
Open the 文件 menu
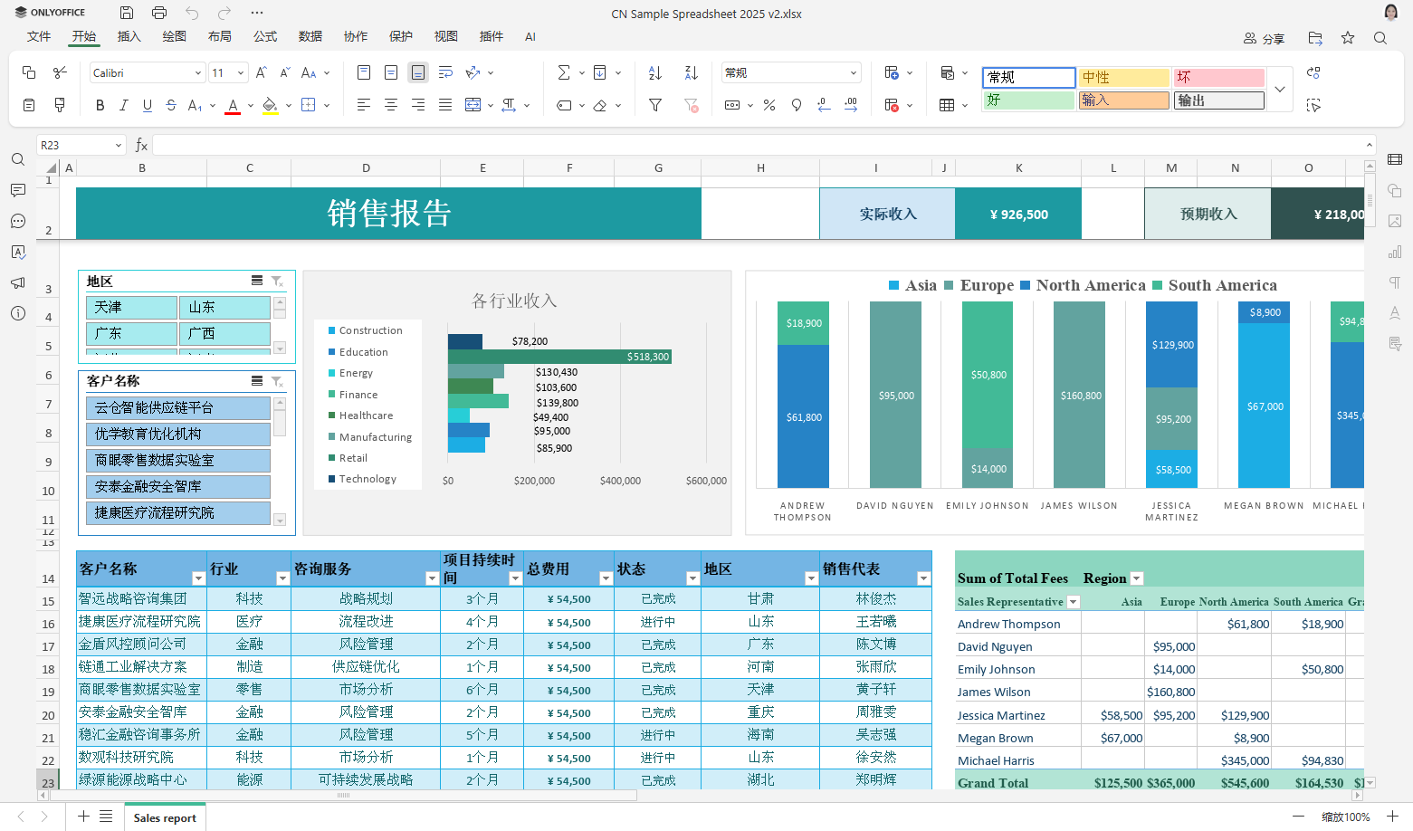pyautogui.click(x=39, y=37)
